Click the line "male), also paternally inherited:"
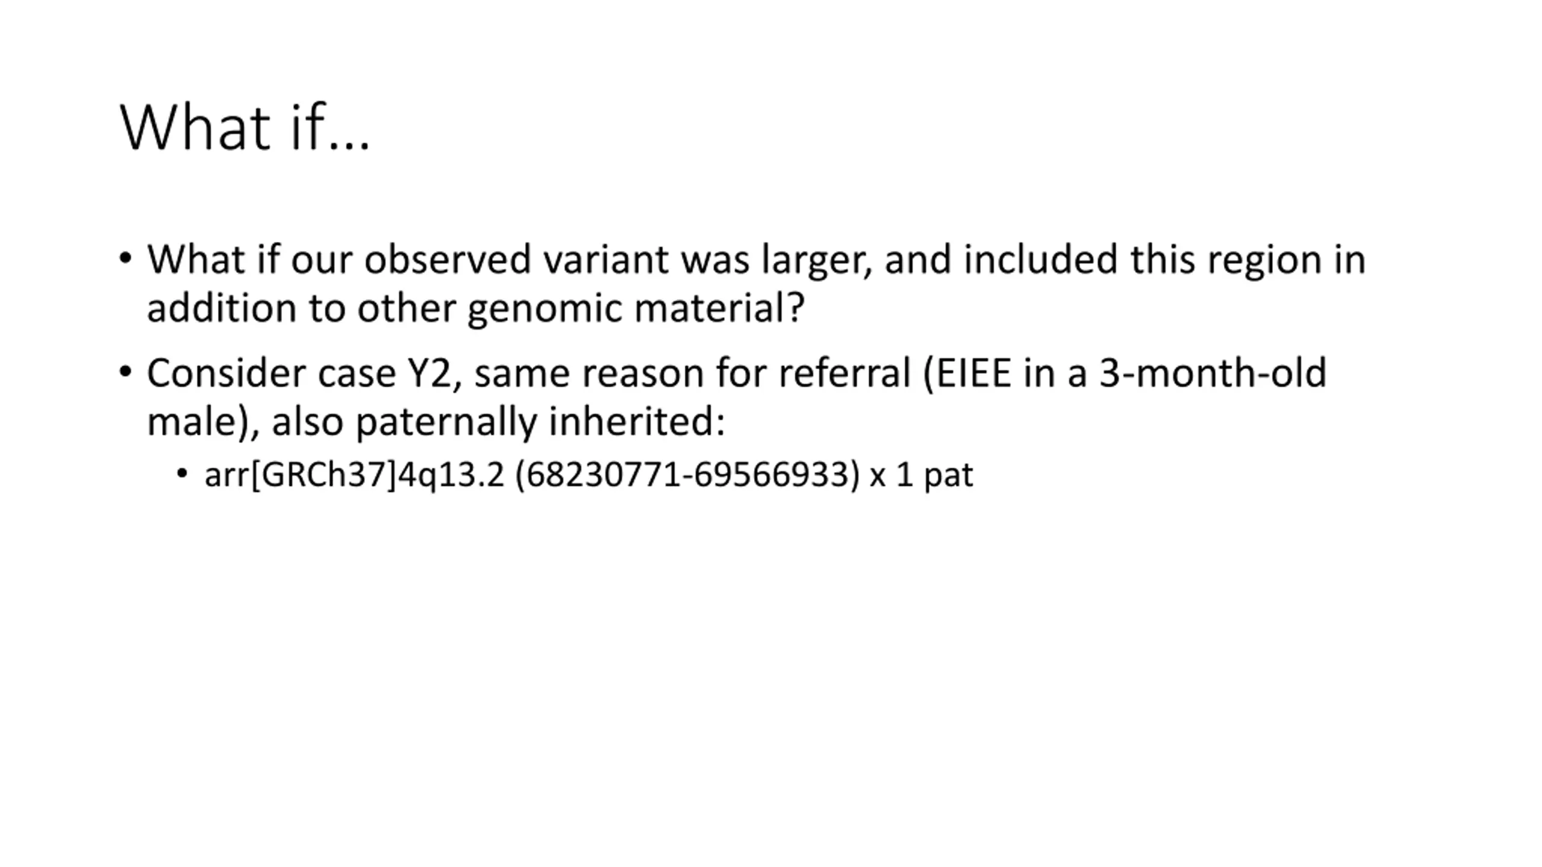The height and width of the screenshot is (867, 1542). [435, 421]
